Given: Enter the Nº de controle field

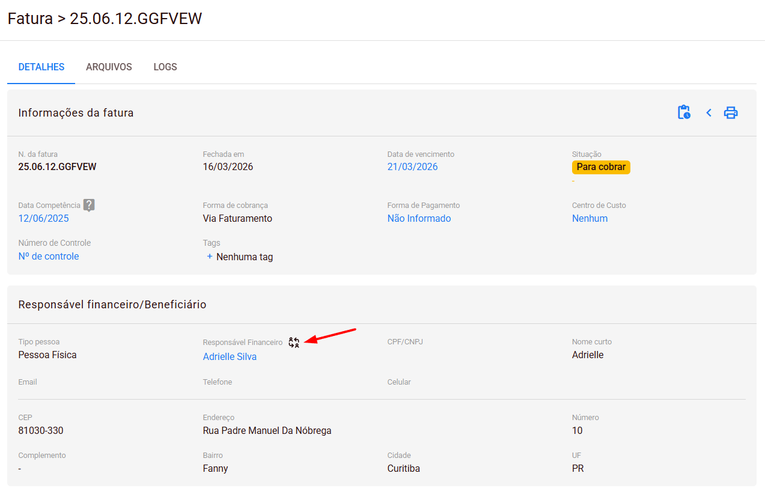Looking at the screenshot, I should point(49,257).
